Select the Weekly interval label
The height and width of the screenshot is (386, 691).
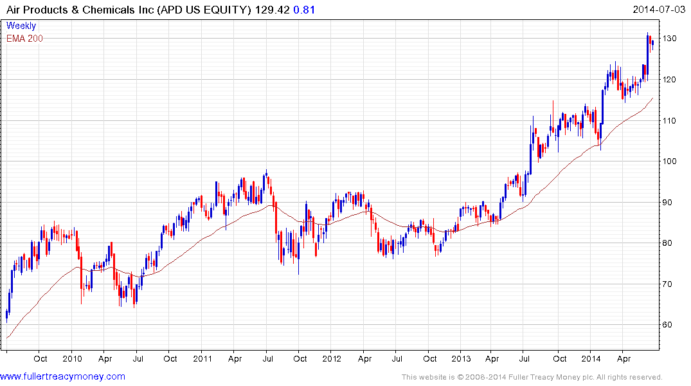click(x=21, y=26)
